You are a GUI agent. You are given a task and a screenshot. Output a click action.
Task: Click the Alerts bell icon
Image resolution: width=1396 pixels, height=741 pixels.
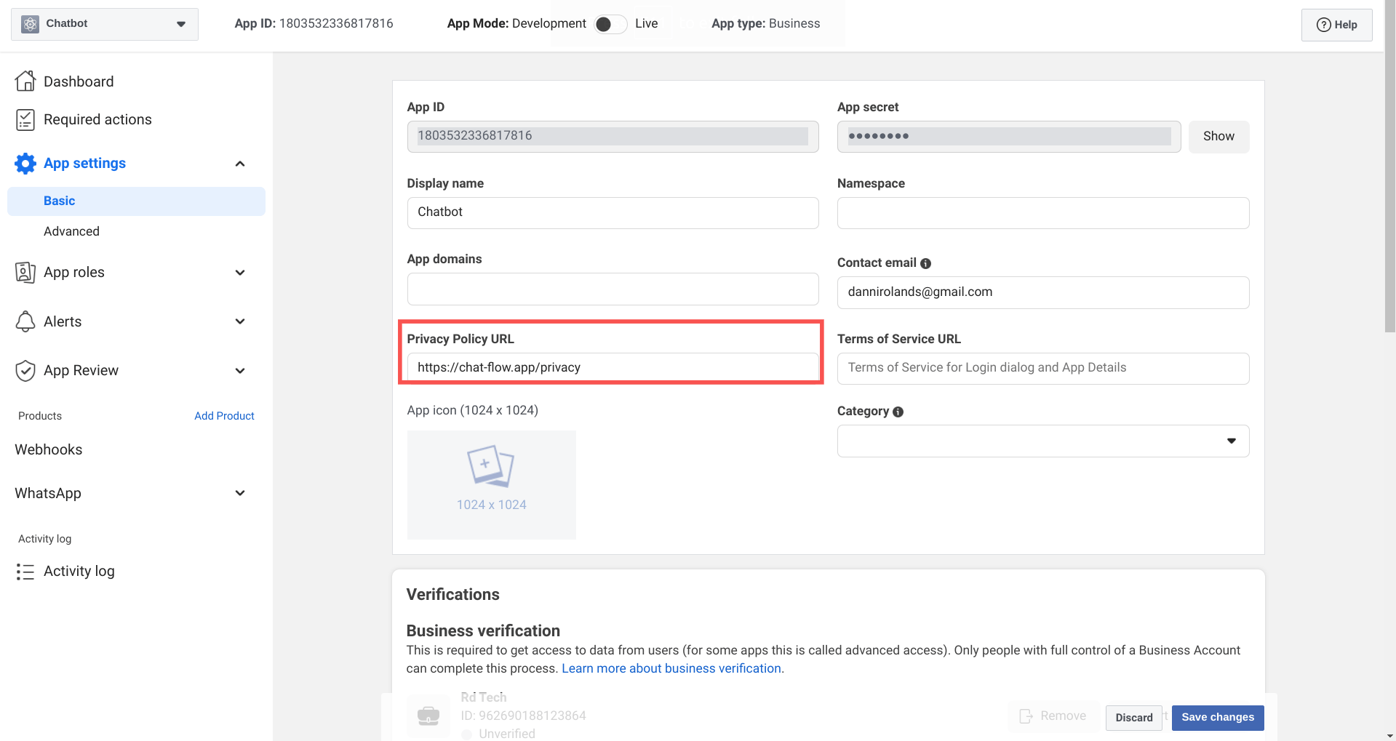(x=25, y=321)
